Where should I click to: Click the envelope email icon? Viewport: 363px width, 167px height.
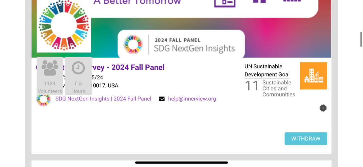162,99
